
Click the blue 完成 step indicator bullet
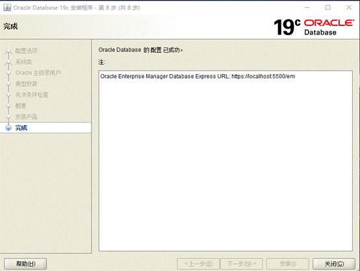click(8, 128)
